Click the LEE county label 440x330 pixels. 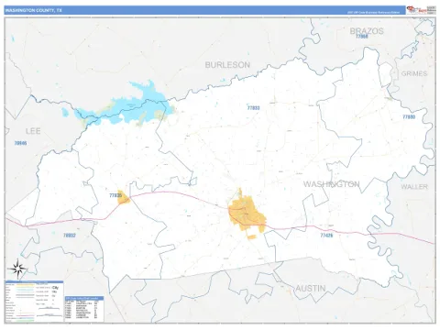tap(33, 131)
